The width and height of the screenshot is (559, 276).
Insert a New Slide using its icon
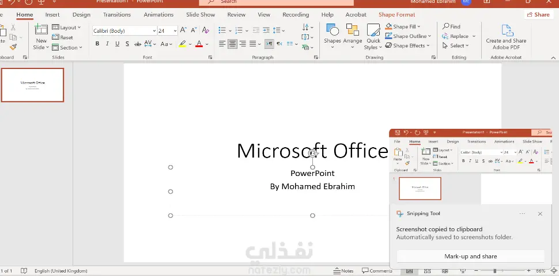41,29
